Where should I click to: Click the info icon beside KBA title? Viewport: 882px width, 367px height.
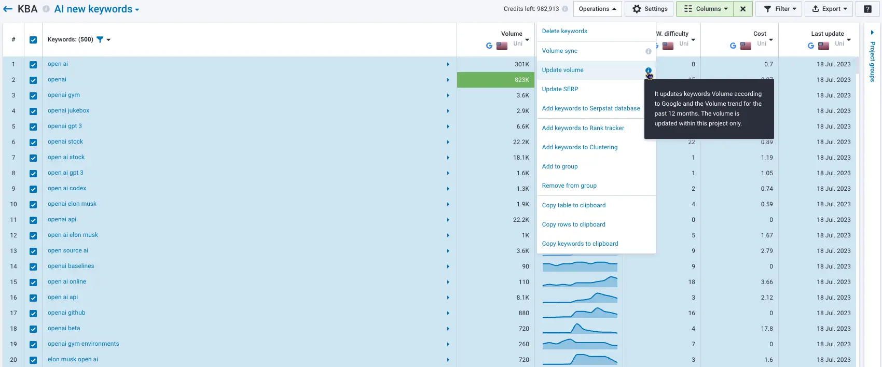pyautogui.click(x=46, y=9)
